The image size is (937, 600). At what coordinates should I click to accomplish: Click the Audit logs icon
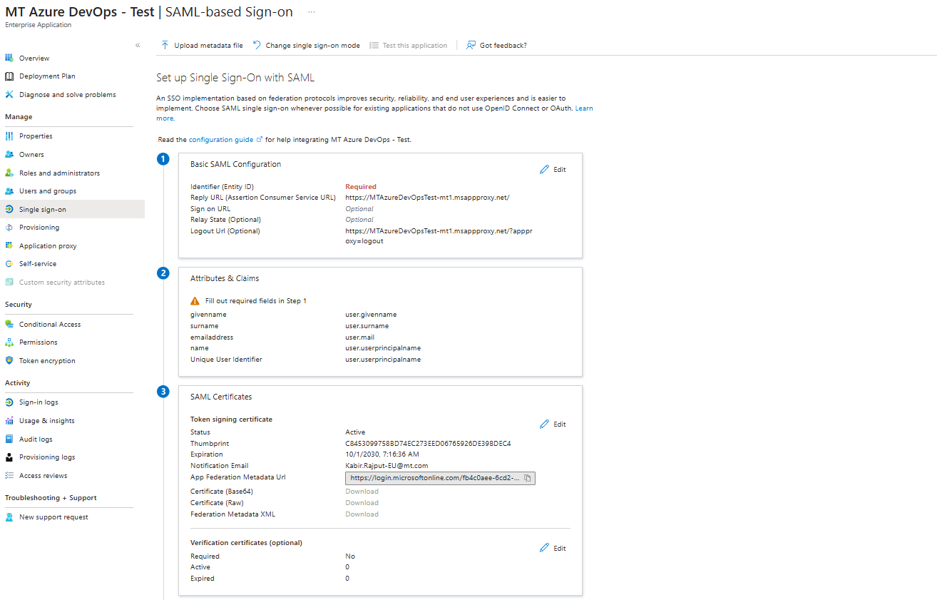pyautogui.click(x=9, y=439)
